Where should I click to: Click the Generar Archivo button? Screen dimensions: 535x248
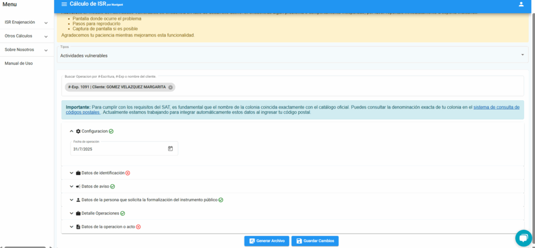tap(266, 241)
